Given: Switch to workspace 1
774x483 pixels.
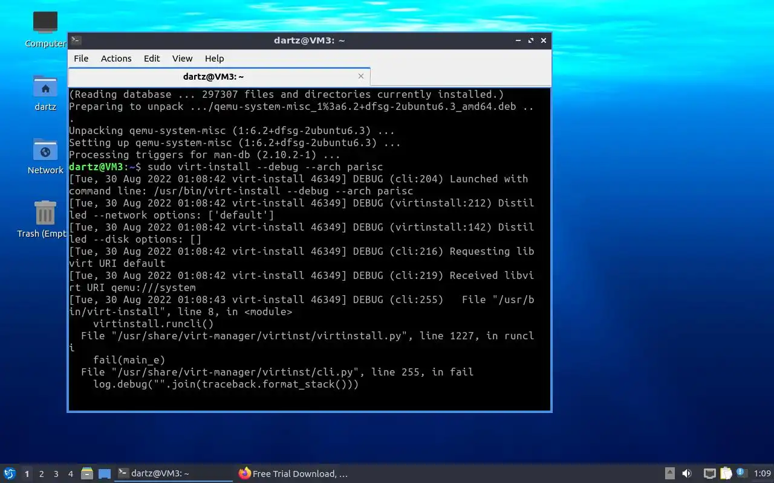Looking at the screenshot, I should tap(27, 474).
